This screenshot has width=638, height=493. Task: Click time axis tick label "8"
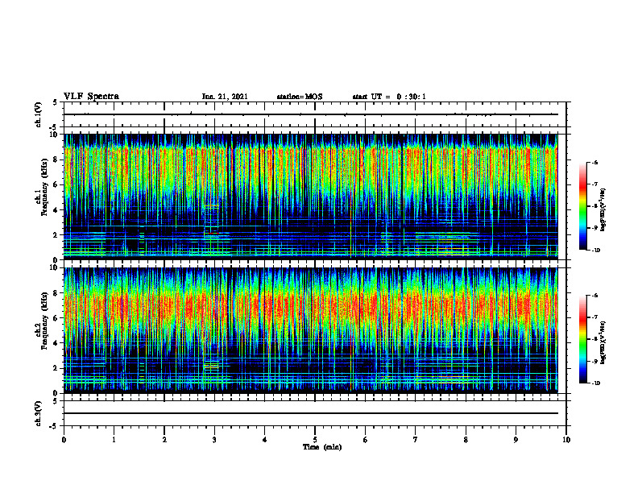coord(466,440)
